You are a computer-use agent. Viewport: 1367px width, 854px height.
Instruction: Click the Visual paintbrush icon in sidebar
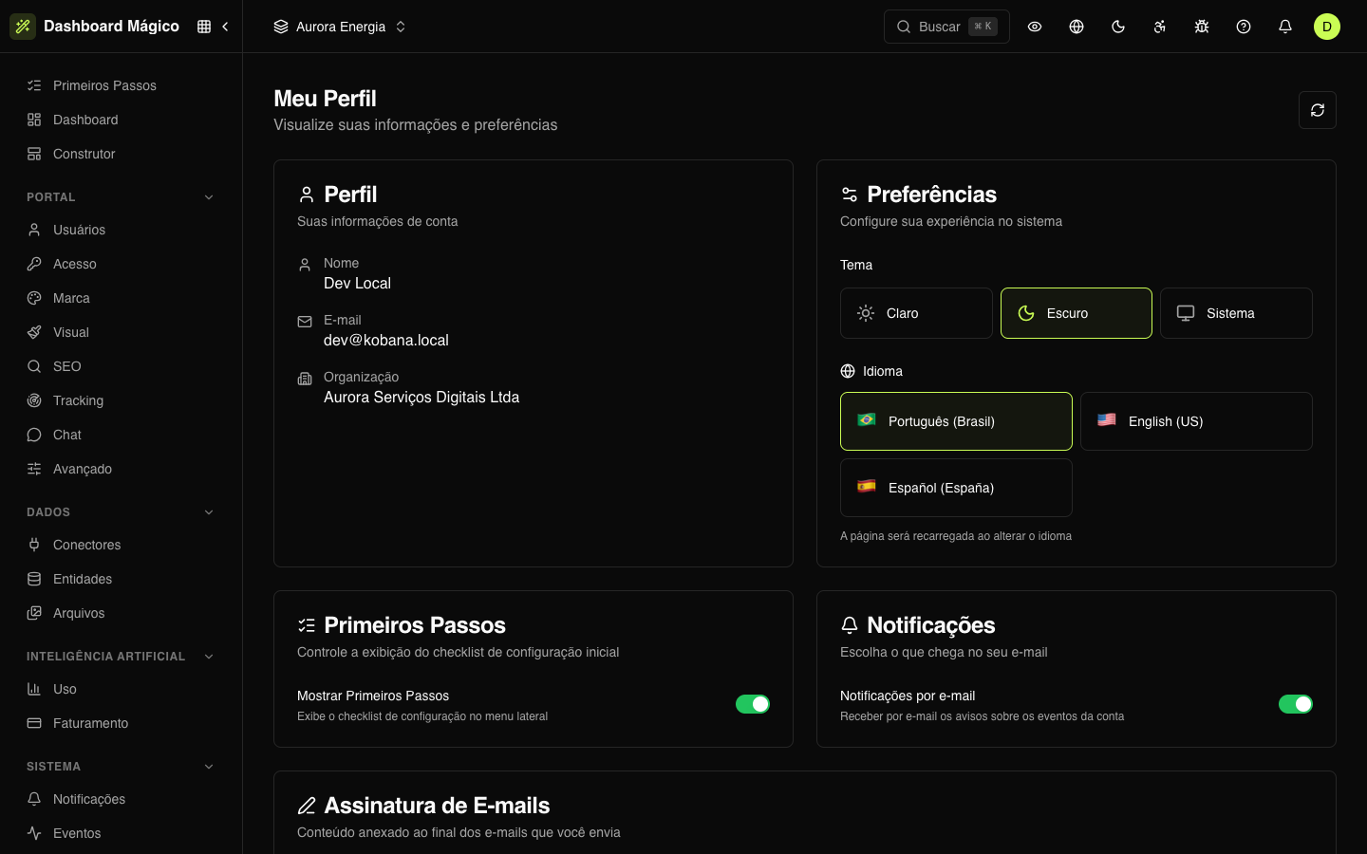click(34, 332)
